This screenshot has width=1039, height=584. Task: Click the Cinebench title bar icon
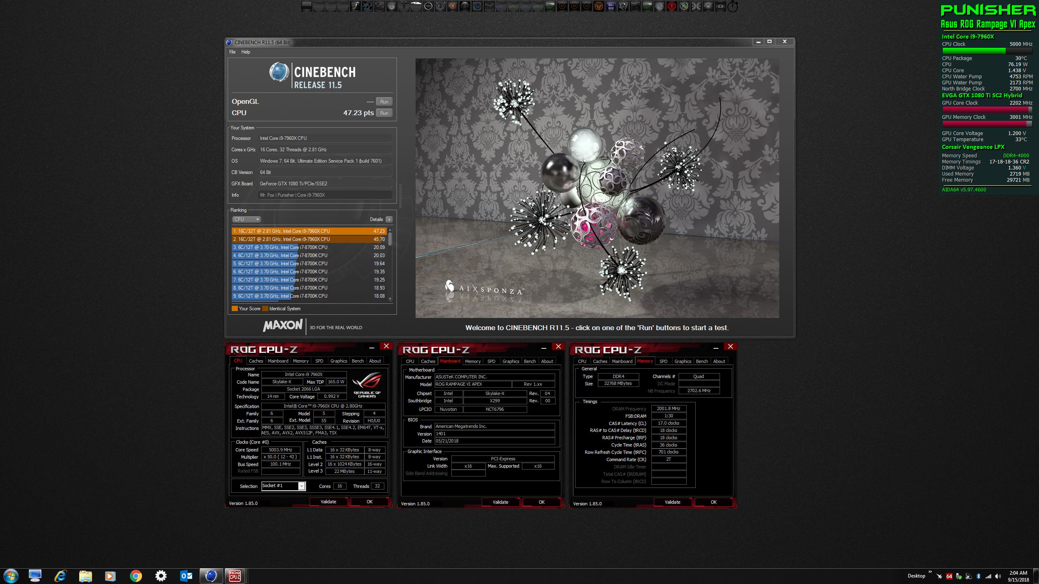(x=229, y=42)
